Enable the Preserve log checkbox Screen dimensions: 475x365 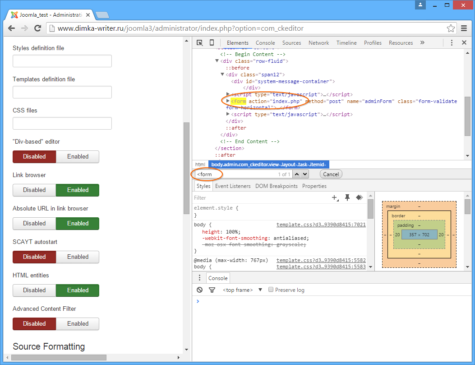coord(271,290)
